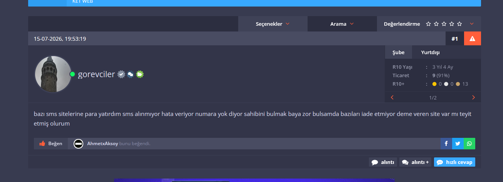The height and width of the screenshot is (182, 503).
Task: Open AhmetxAksoy's profile link
Action: (103, 144)
